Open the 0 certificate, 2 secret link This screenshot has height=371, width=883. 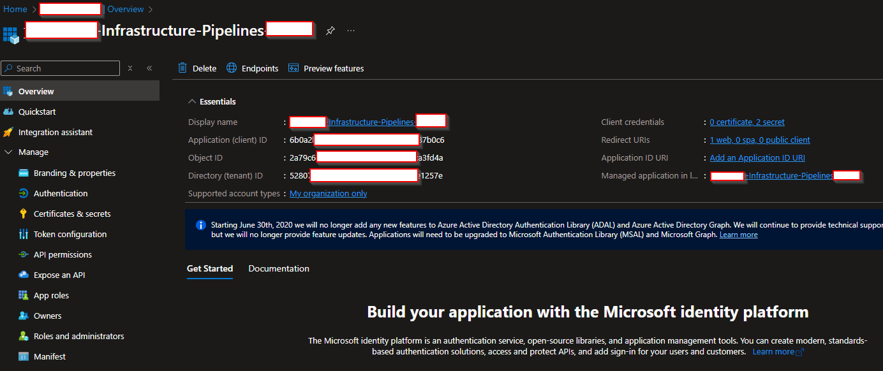[747, 122]
